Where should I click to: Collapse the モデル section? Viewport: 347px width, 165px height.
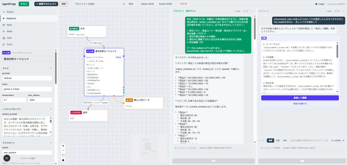tap(51, 68)
